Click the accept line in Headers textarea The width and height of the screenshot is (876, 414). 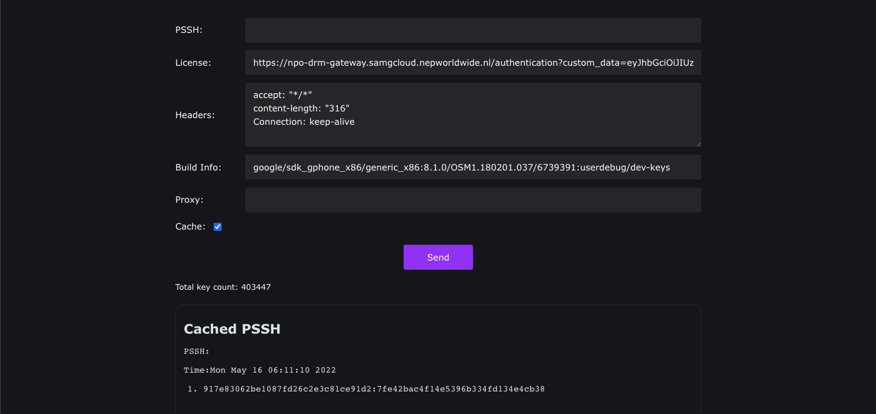pos(282,94)
